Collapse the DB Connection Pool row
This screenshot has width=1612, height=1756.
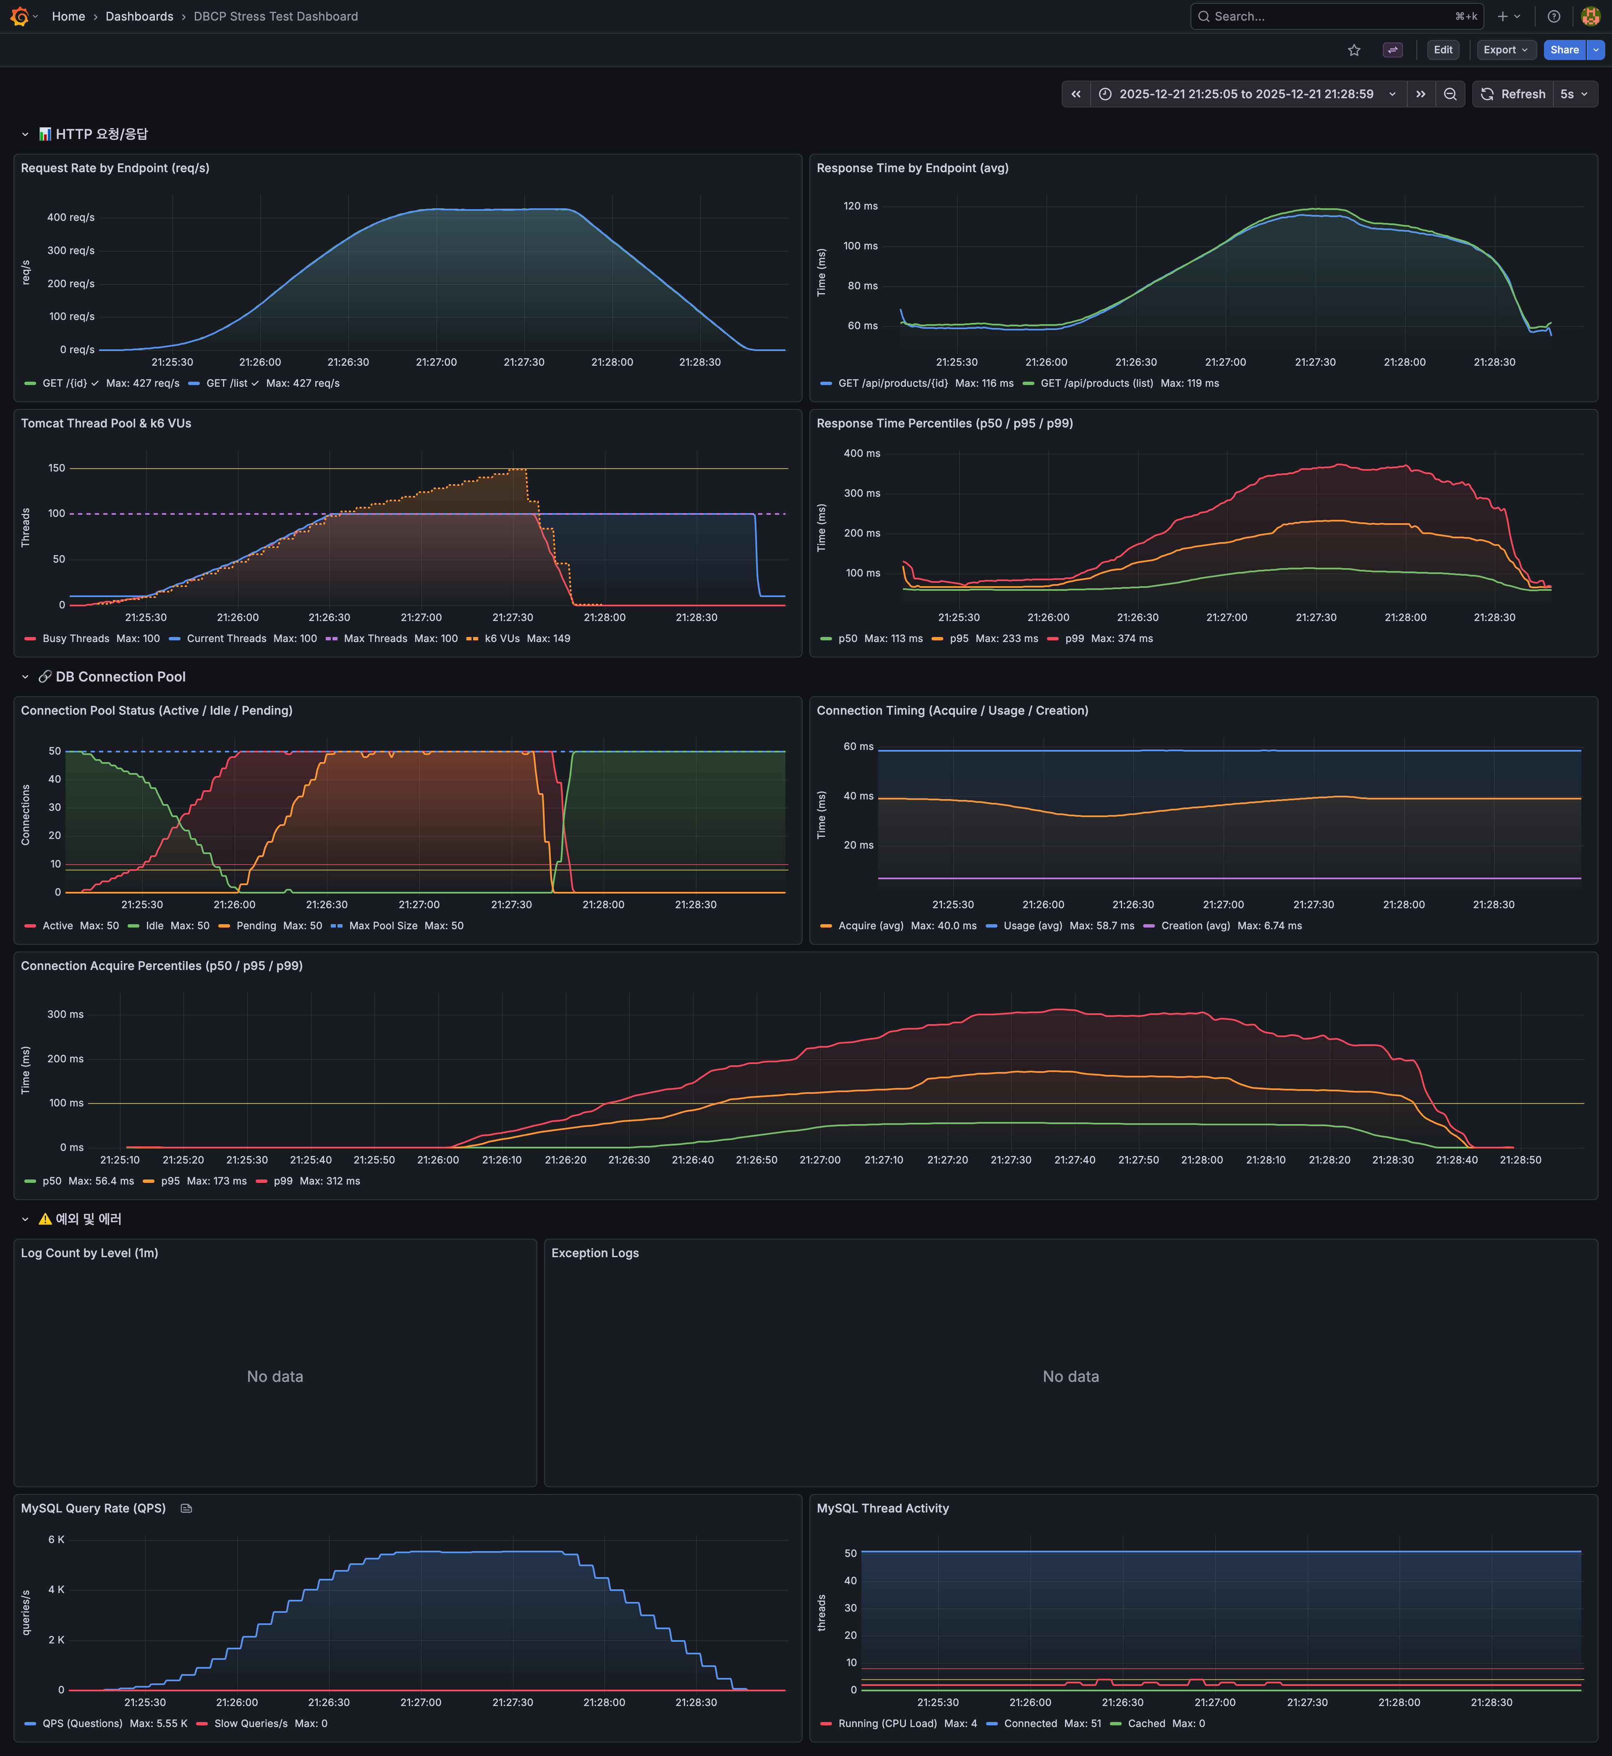pyautogui.click(x=25, y=677)
